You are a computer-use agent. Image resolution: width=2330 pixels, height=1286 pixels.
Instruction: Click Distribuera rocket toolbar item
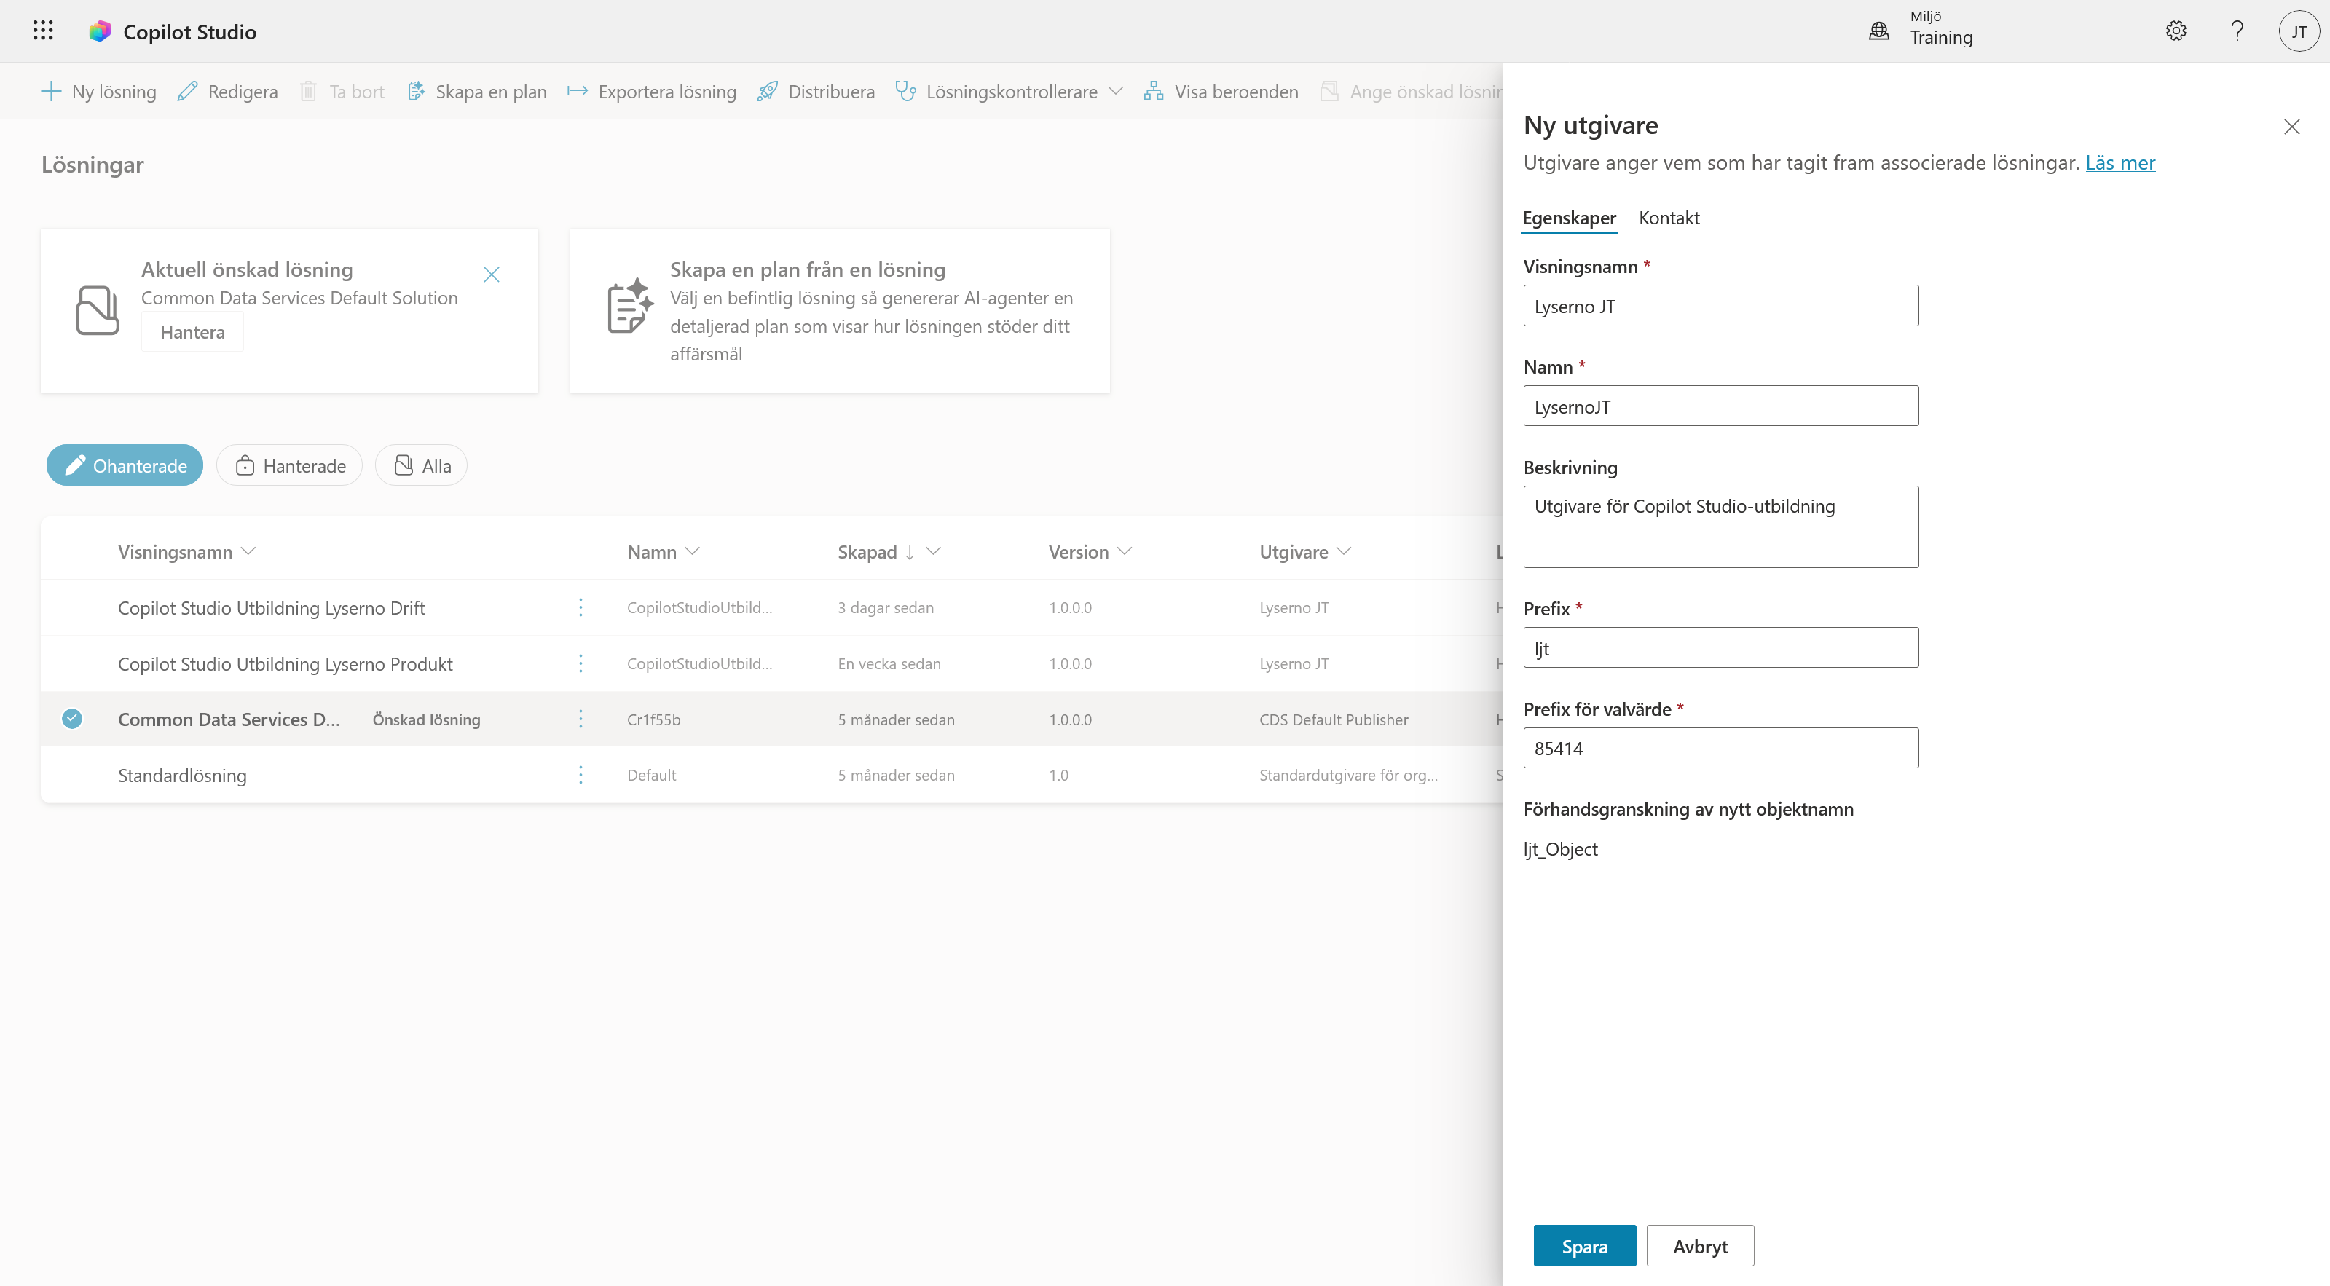point(816,91)
